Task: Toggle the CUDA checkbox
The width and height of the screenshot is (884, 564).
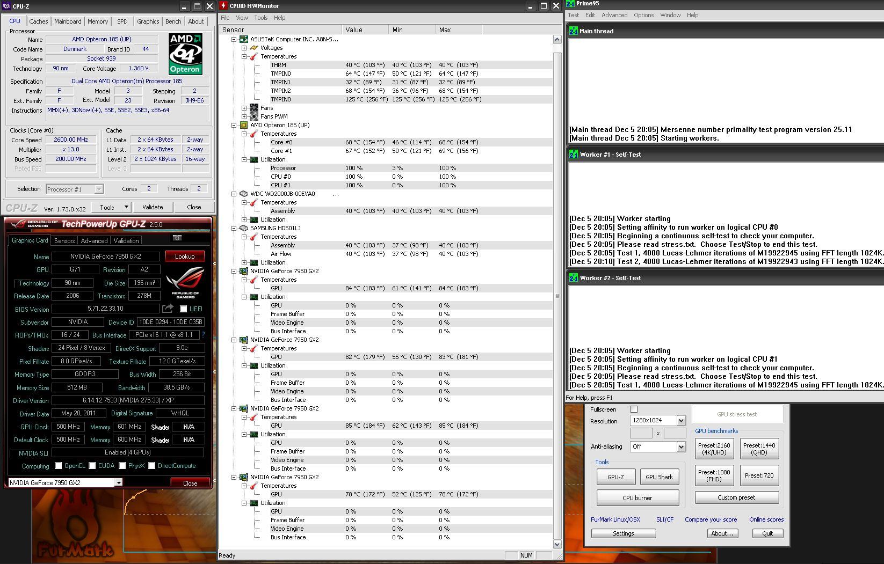Action: coord(92,466)
